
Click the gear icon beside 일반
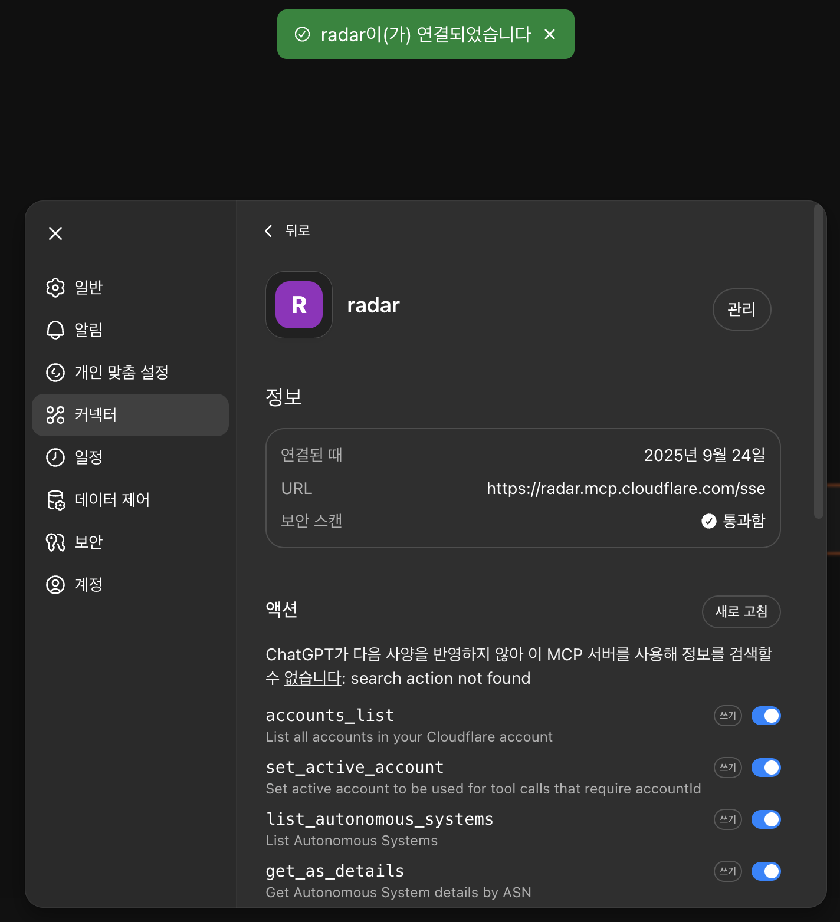point(55,288)
